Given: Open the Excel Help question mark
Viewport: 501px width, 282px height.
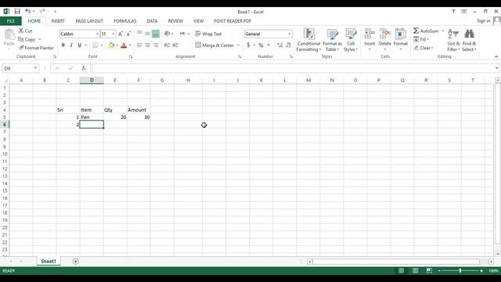Looking at the screenshot, I should [453, 12].
